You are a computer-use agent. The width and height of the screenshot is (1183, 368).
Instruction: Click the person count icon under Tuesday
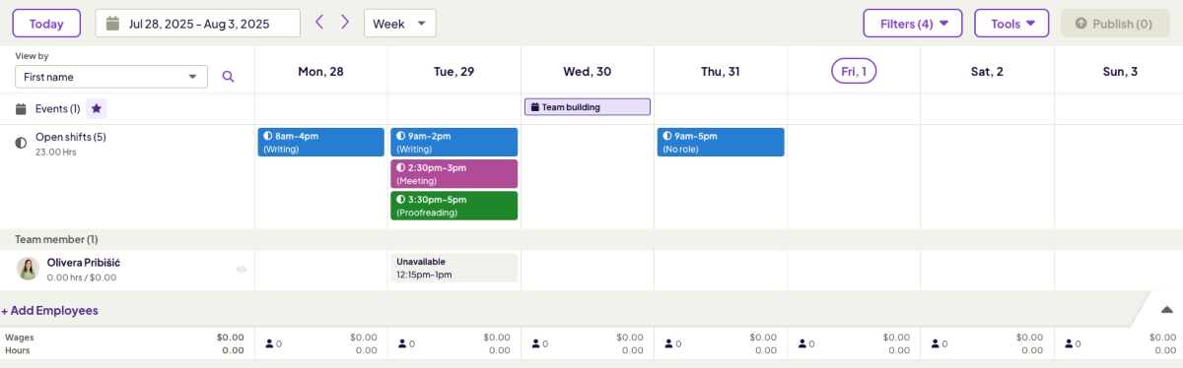tap(403, 343)
